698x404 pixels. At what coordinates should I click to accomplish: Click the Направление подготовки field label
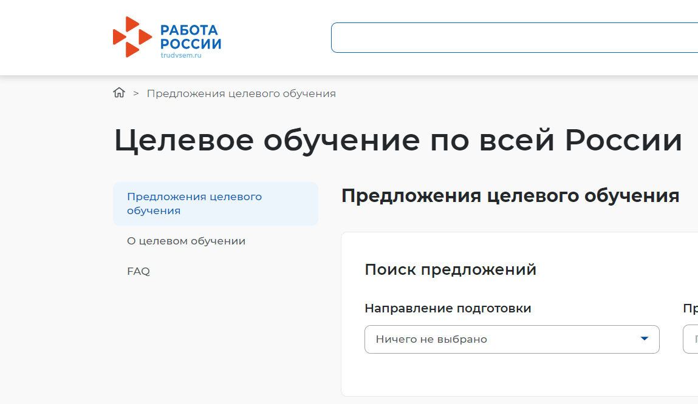point(448,308)
